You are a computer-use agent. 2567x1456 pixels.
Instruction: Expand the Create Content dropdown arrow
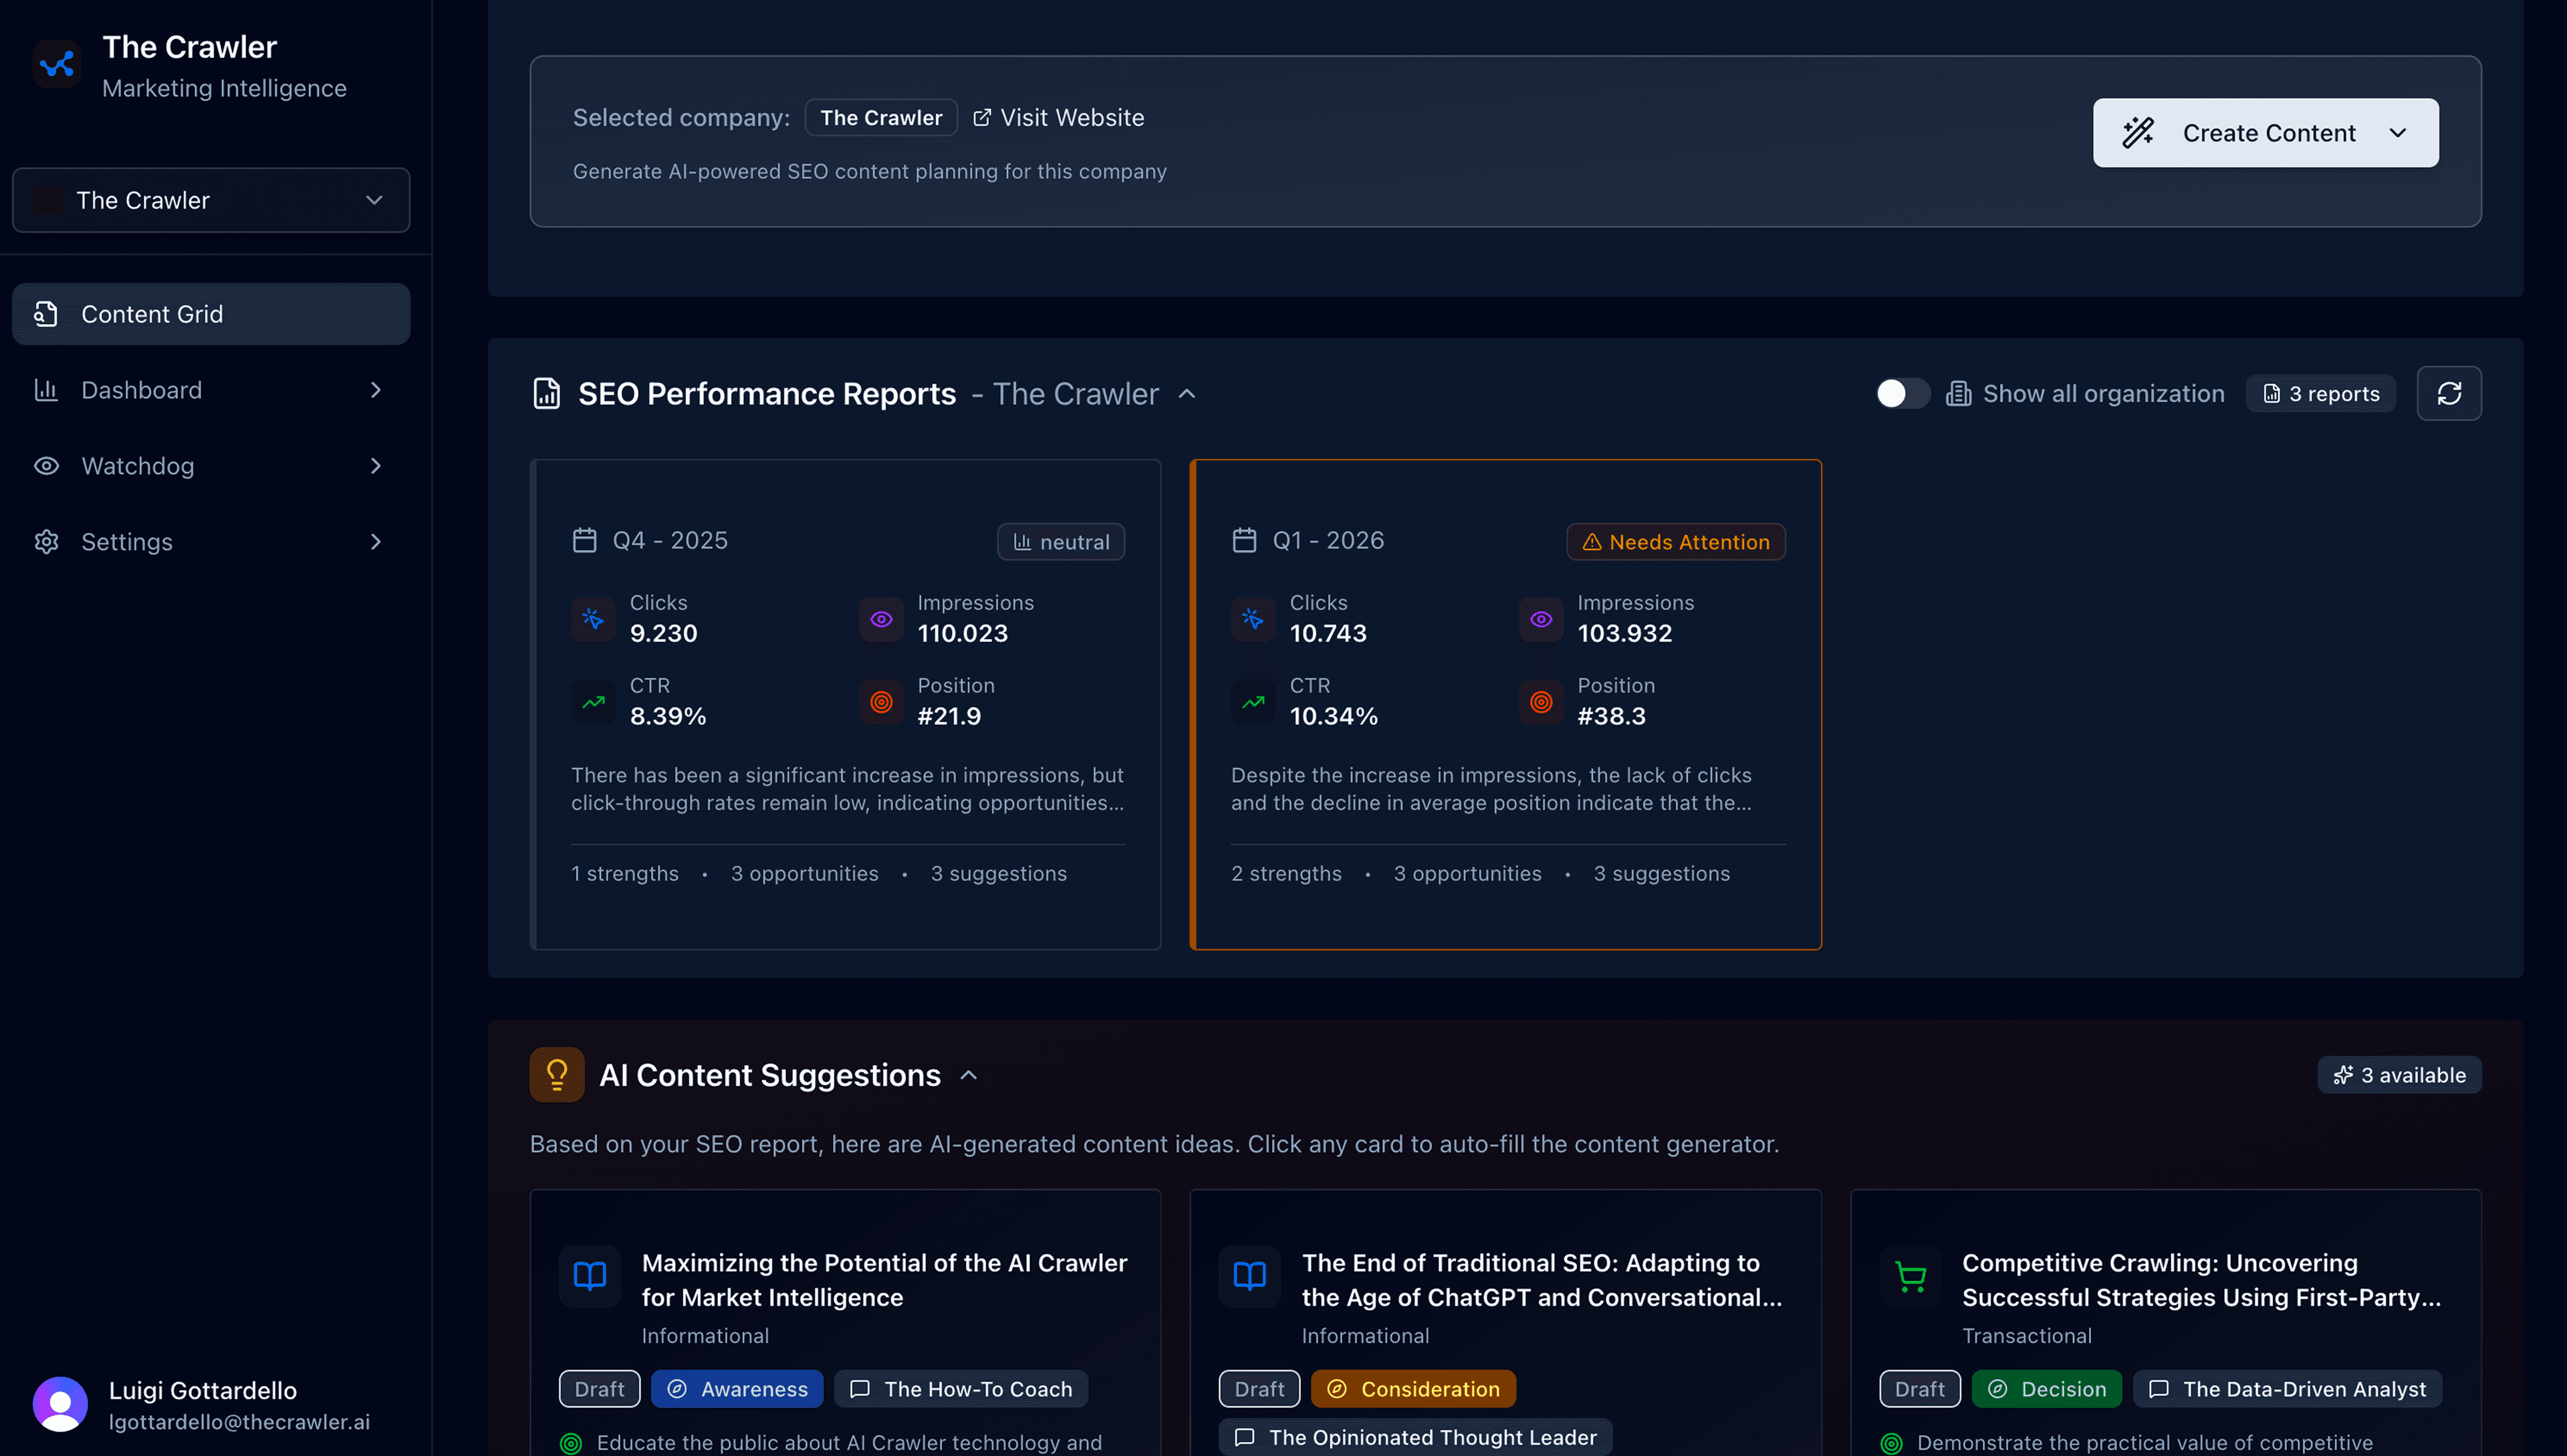(2398, 132)
